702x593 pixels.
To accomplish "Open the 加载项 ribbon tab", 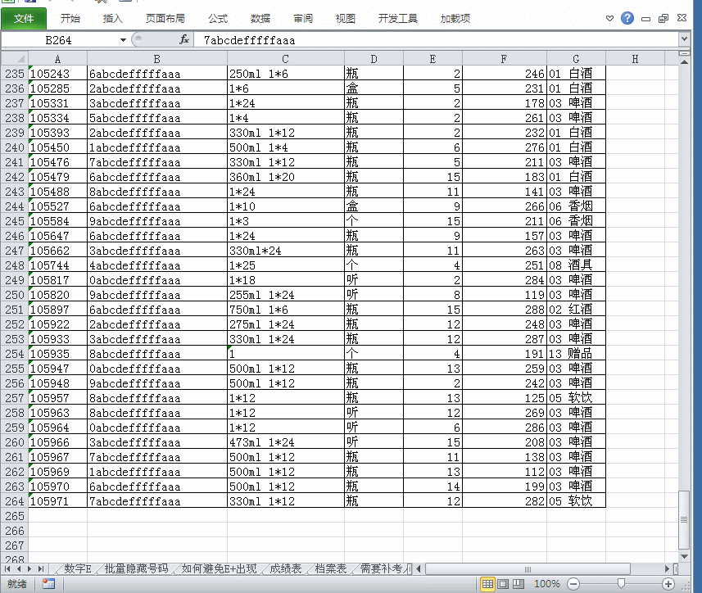I will (x=455, y=19).
